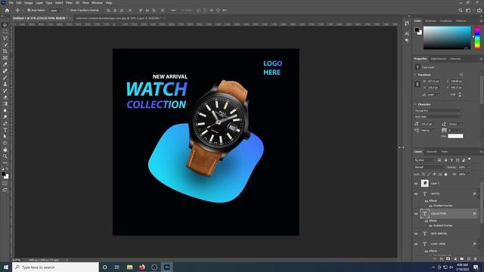Create new adjustment layer icon
Image resolution: width=484 pixels, height=272 pixels.
pyautogui.click(x=455, y=258)
